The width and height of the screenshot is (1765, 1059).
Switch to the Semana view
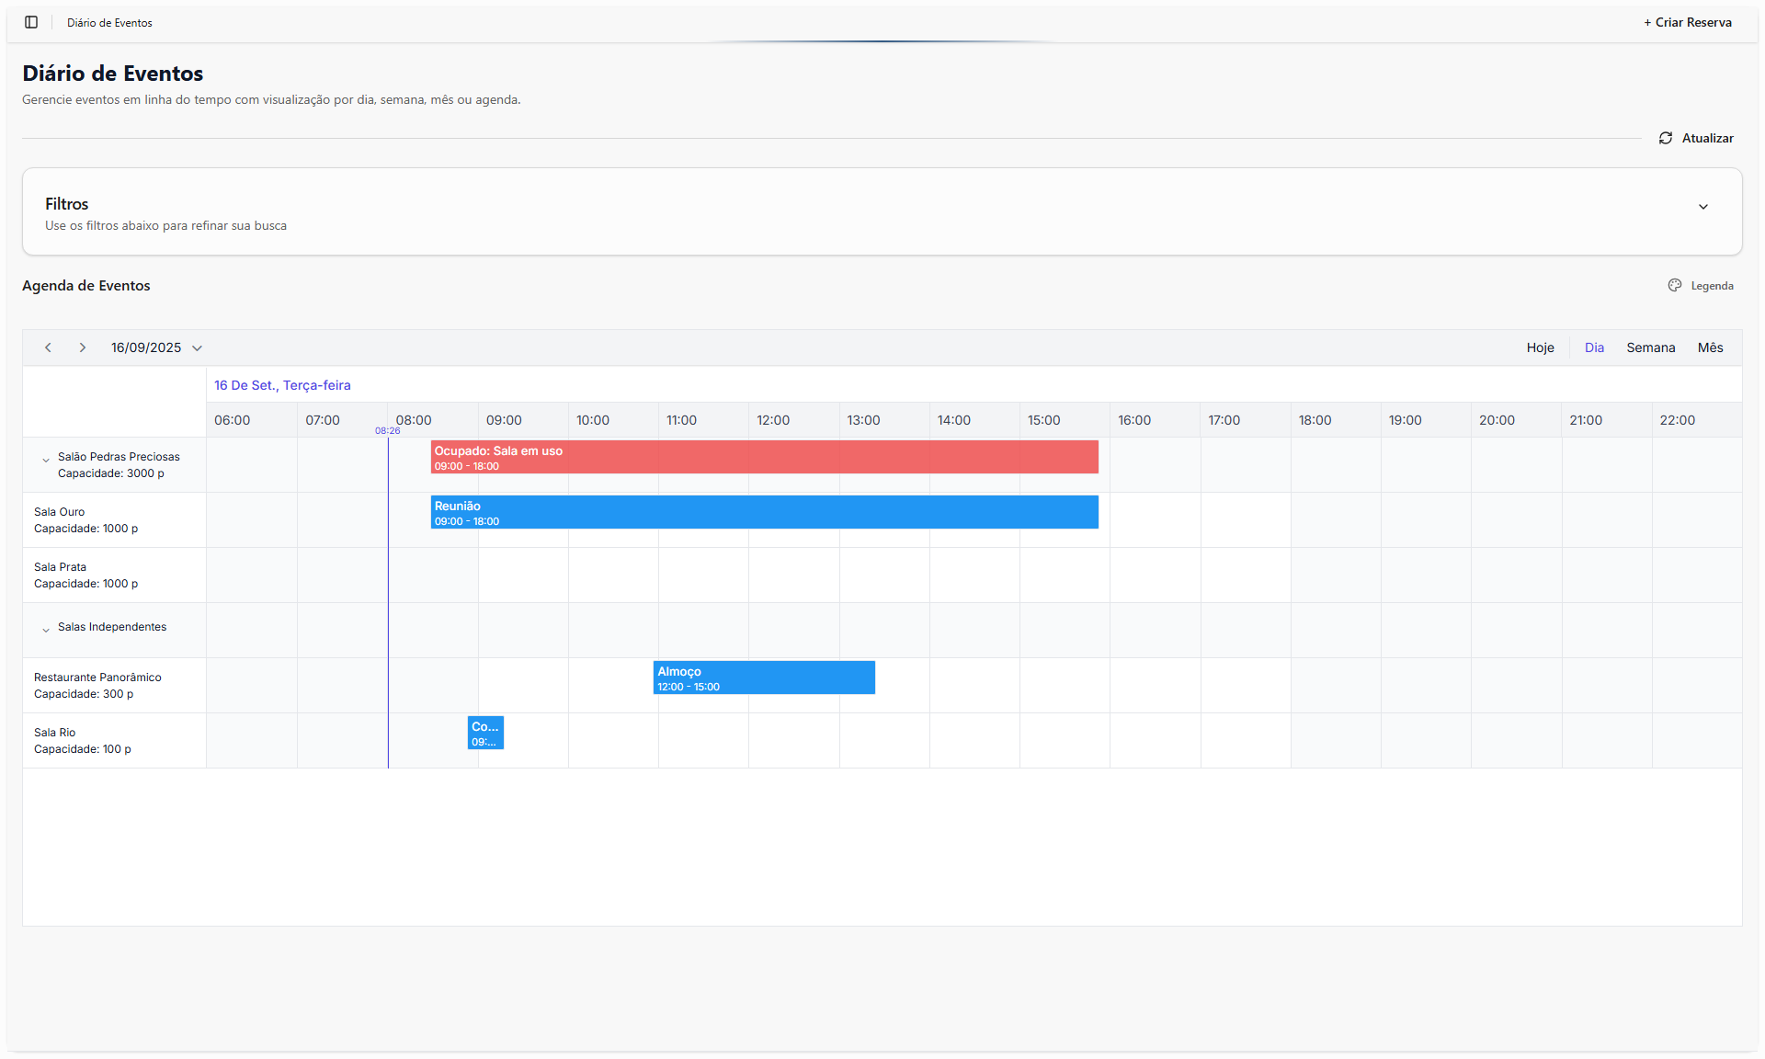[1650, 347]
